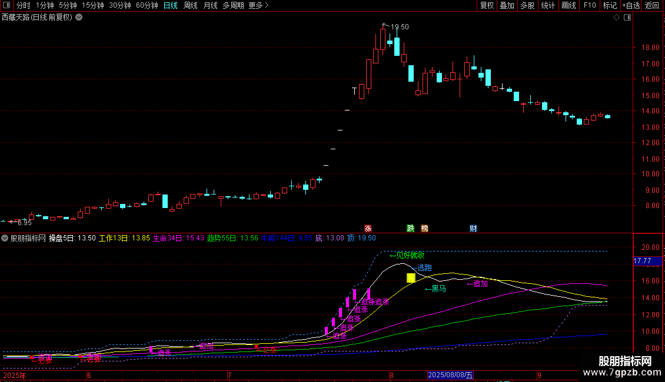
Task: Click the 17.77 price axis label
Action: pos(647,261)
